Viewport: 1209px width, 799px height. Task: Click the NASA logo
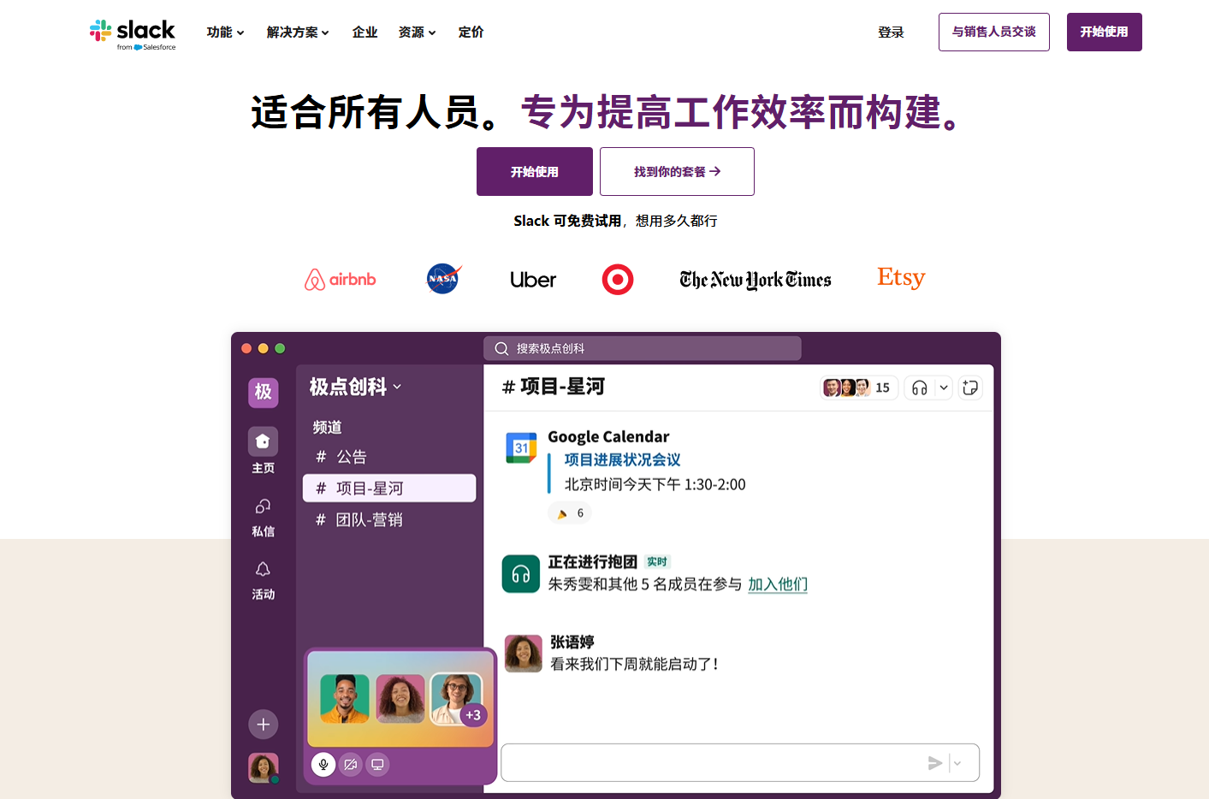point(443,279)
